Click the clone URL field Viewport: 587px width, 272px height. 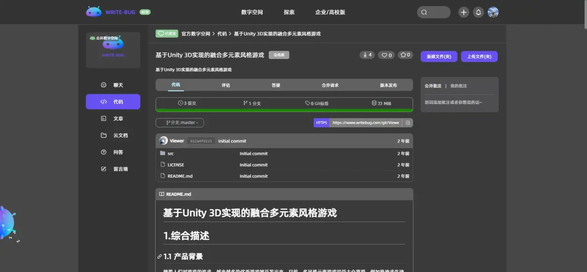point(366,123)
